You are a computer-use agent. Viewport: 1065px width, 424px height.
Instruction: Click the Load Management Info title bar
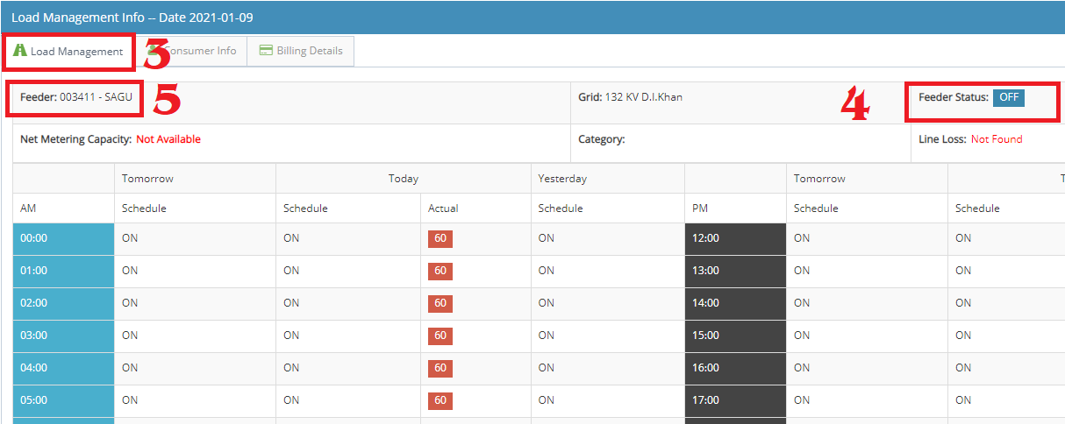pyautogui.click(x=532, y=18)
